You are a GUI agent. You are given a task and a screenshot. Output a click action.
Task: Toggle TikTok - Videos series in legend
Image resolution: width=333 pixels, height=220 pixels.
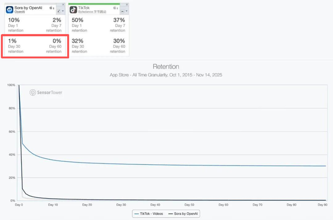pos(152,213)
